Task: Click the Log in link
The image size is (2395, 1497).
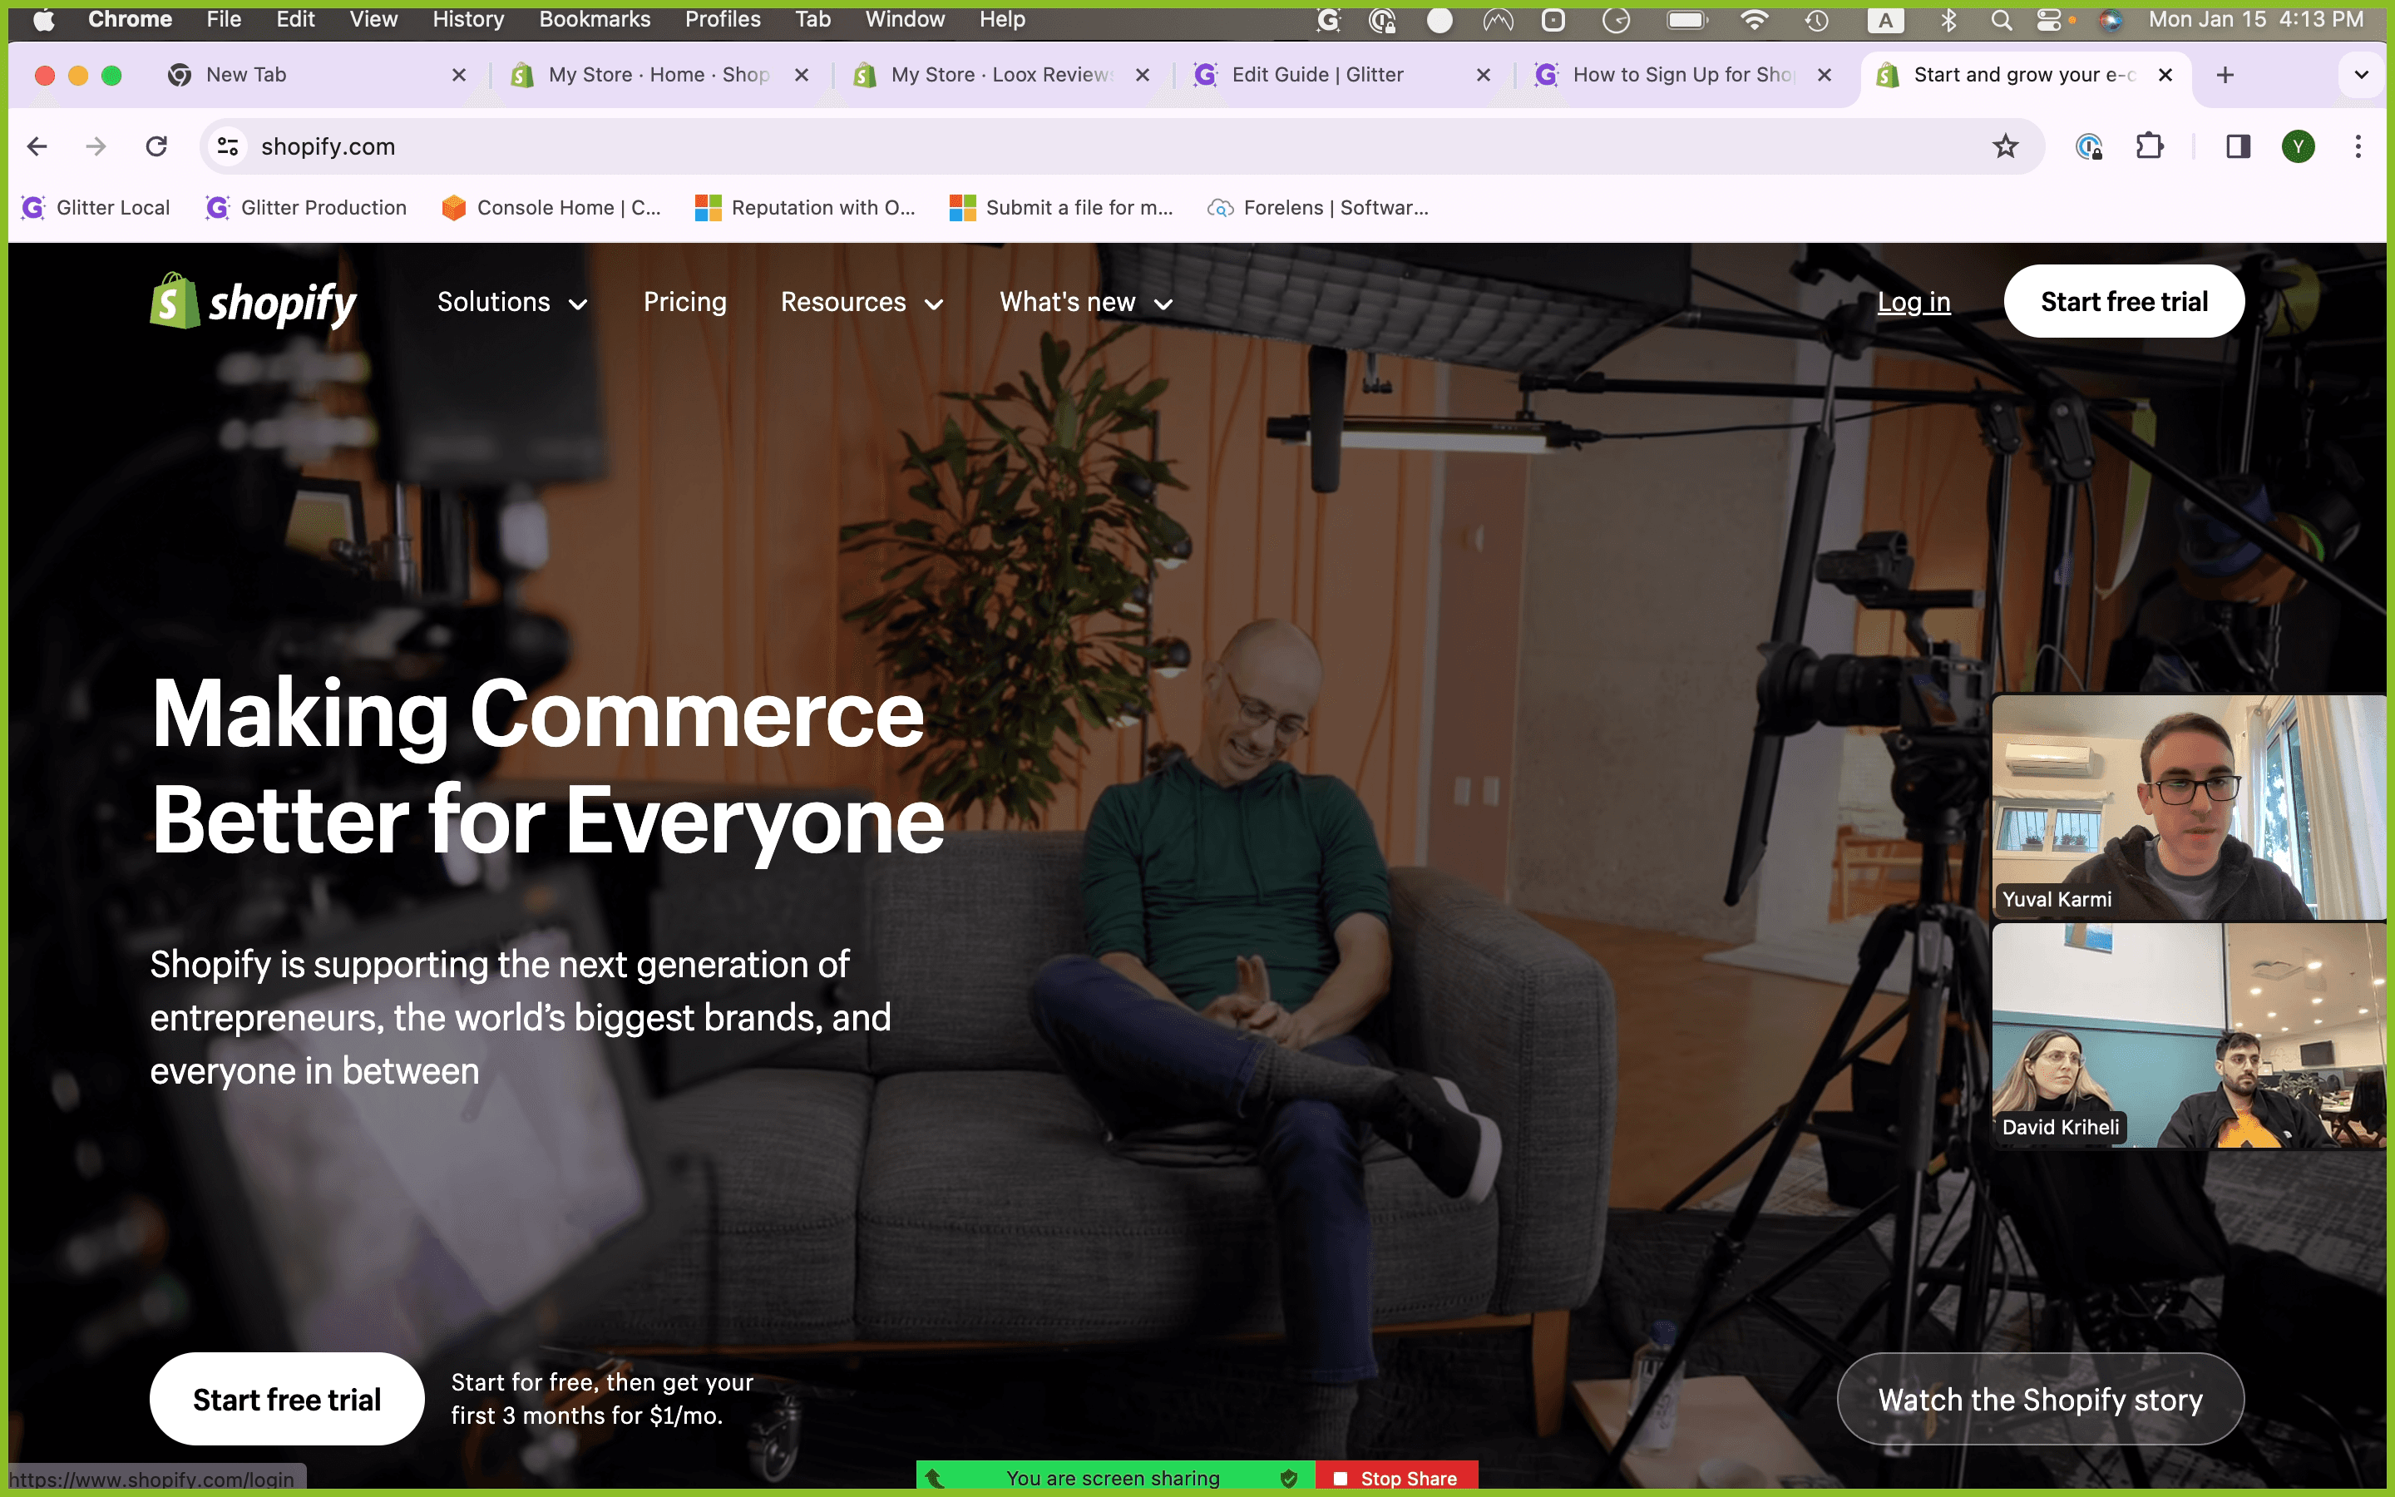Action: [1913, 302]
